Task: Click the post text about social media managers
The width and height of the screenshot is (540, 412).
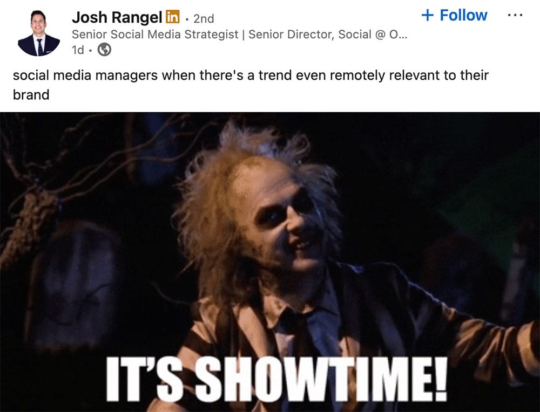Action: pos(251,85)
